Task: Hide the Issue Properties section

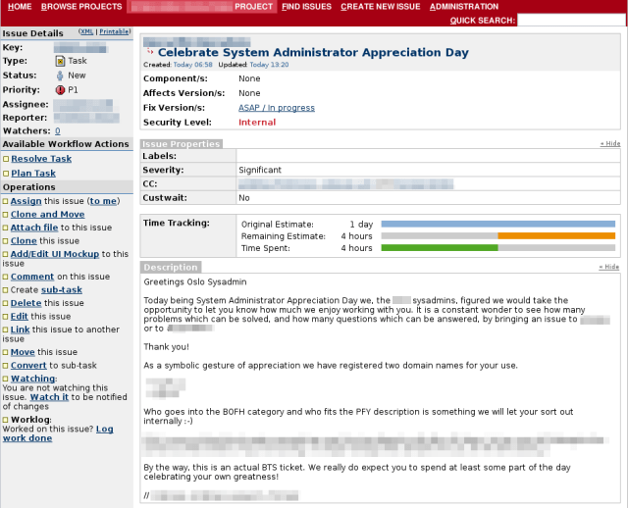Action: (x=609, y=144)
